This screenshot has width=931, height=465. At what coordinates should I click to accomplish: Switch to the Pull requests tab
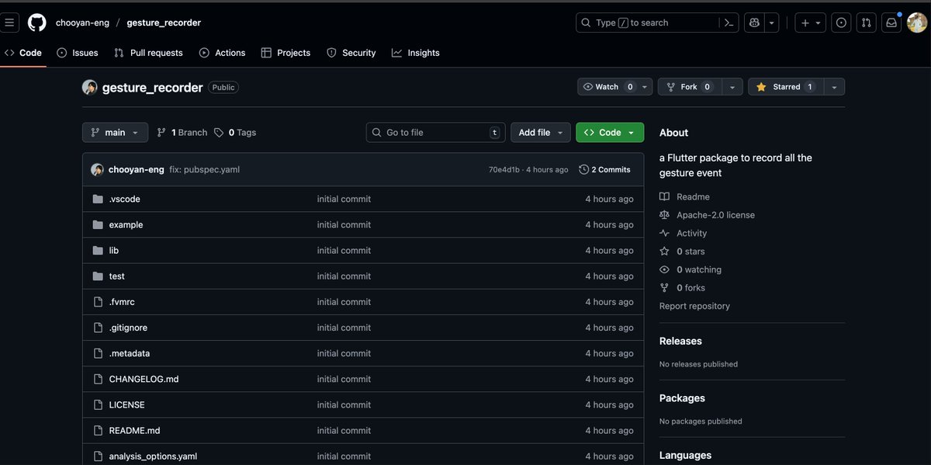(148, 53)
